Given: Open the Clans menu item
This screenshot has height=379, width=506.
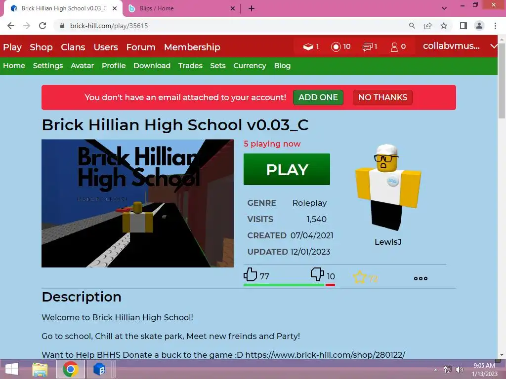Looking at the screenshot, I should click(73, 47).
